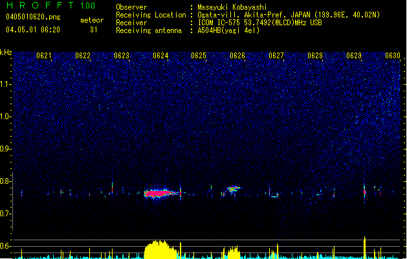
Task: Click the date stamp 04.05.01 06:20
Action: [x=33, y=30]
